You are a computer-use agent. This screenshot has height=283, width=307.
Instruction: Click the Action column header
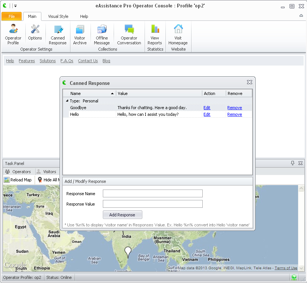[214, 93]
